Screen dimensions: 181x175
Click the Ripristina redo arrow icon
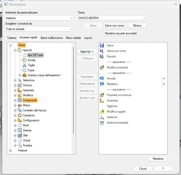coord(102,84)
